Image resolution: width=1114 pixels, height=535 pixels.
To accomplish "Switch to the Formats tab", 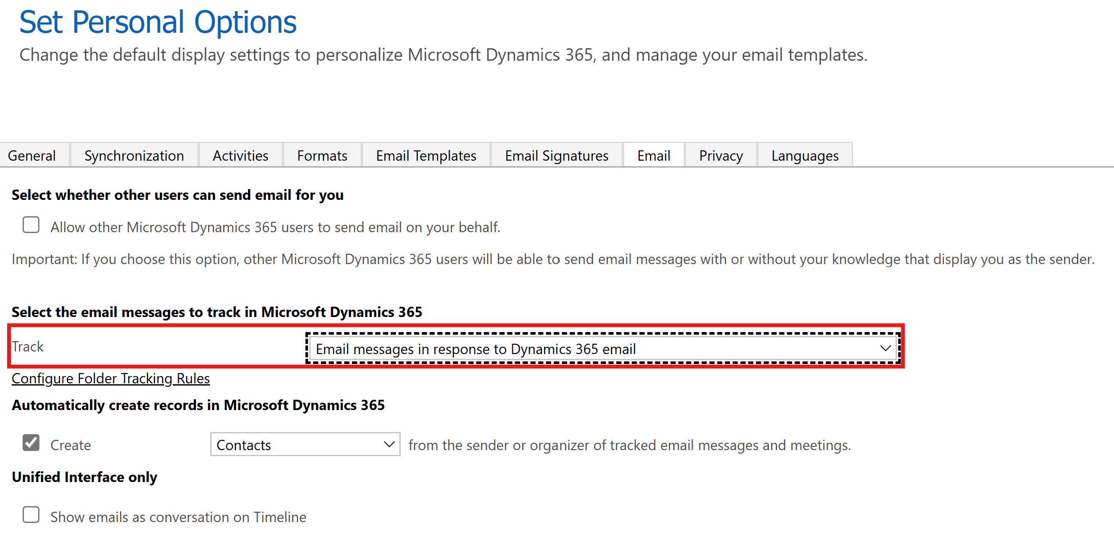I will (322, 155).
